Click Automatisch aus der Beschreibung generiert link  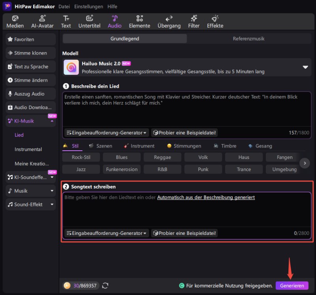pos(206,197)
